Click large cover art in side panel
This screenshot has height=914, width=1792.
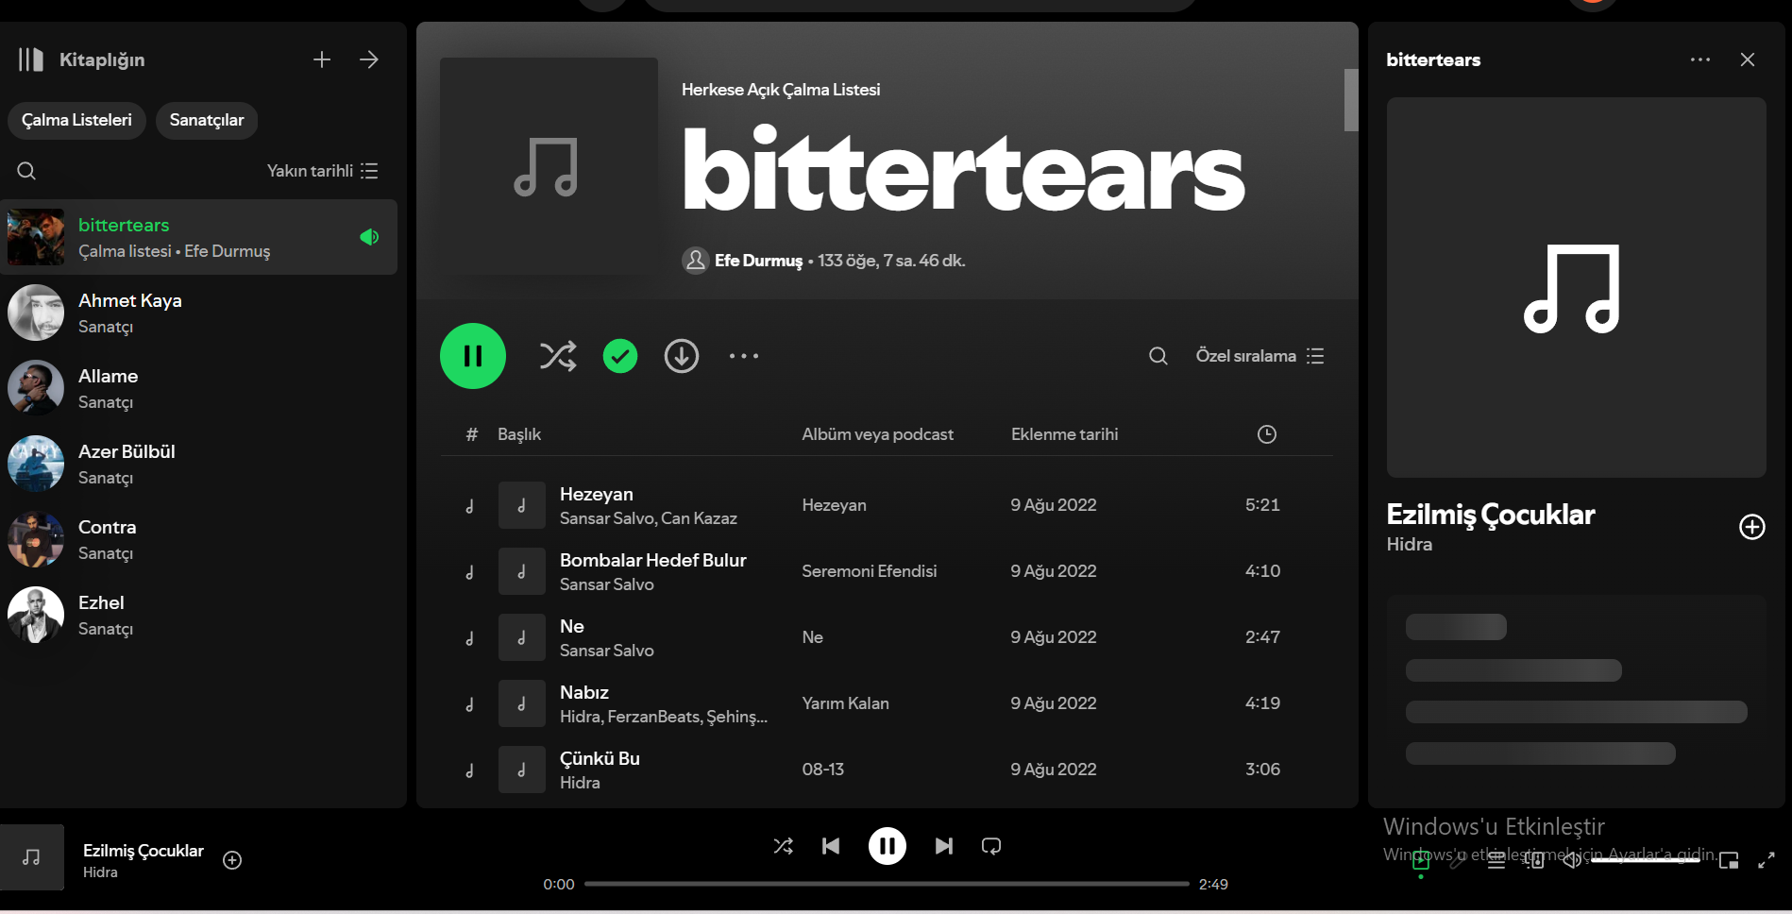click(1577, 287)
